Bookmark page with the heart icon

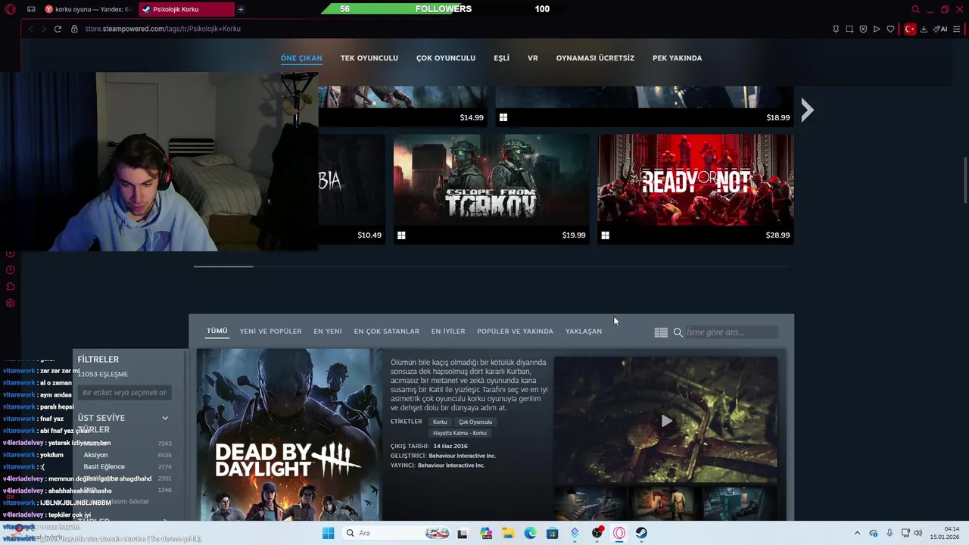click(891, 29)
